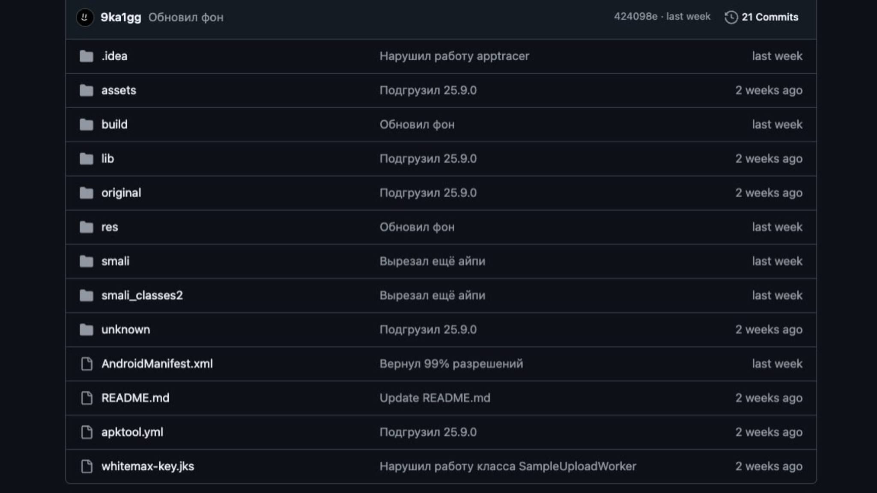This screenshot has height=493, width=877.
Task: Click the smali folder icon
Action: pos(87,261)
